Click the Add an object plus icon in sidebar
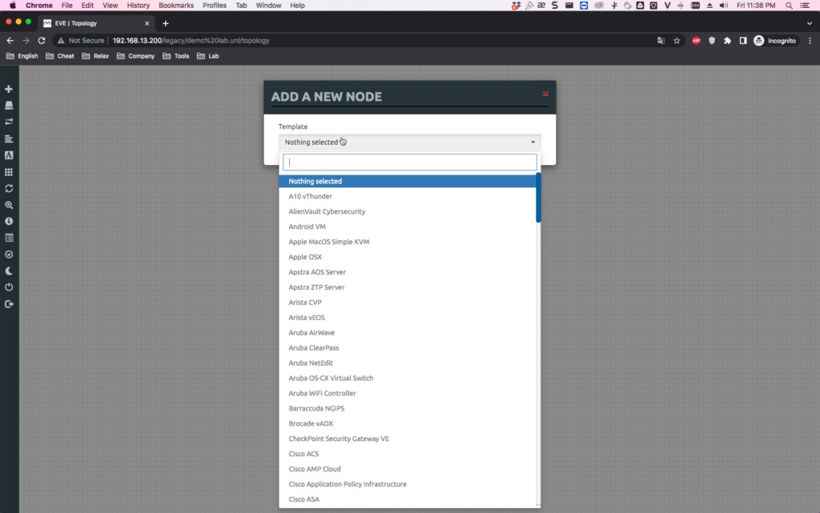Screen dimensions: 820x513 tap(9, 90)
